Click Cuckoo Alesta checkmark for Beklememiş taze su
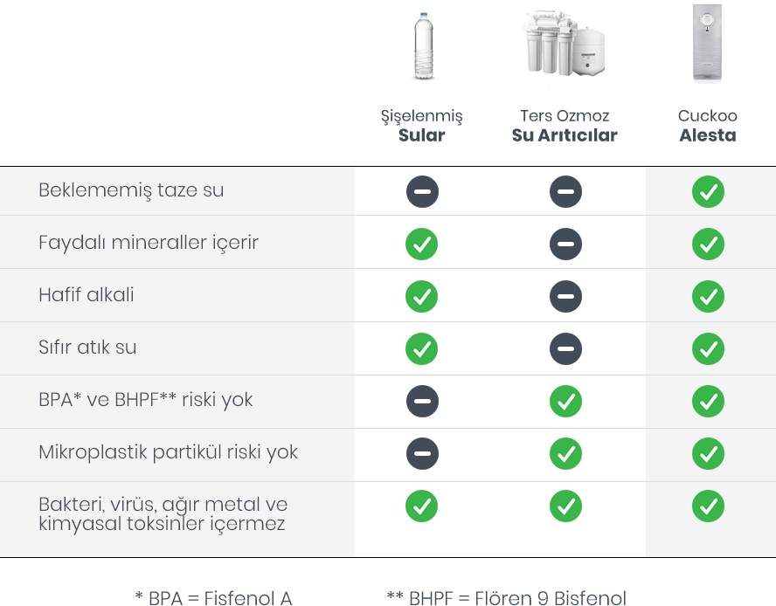 708,191
